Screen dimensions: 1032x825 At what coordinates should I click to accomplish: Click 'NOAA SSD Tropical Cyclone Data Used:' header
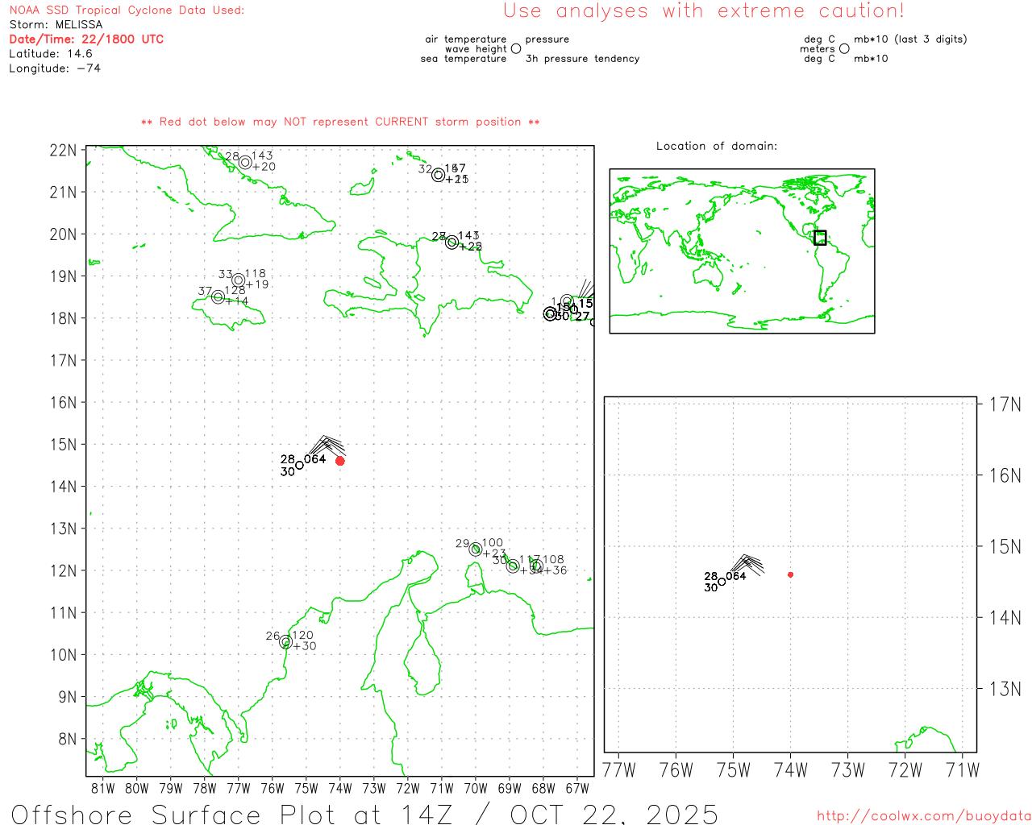[x=127, y=10]
